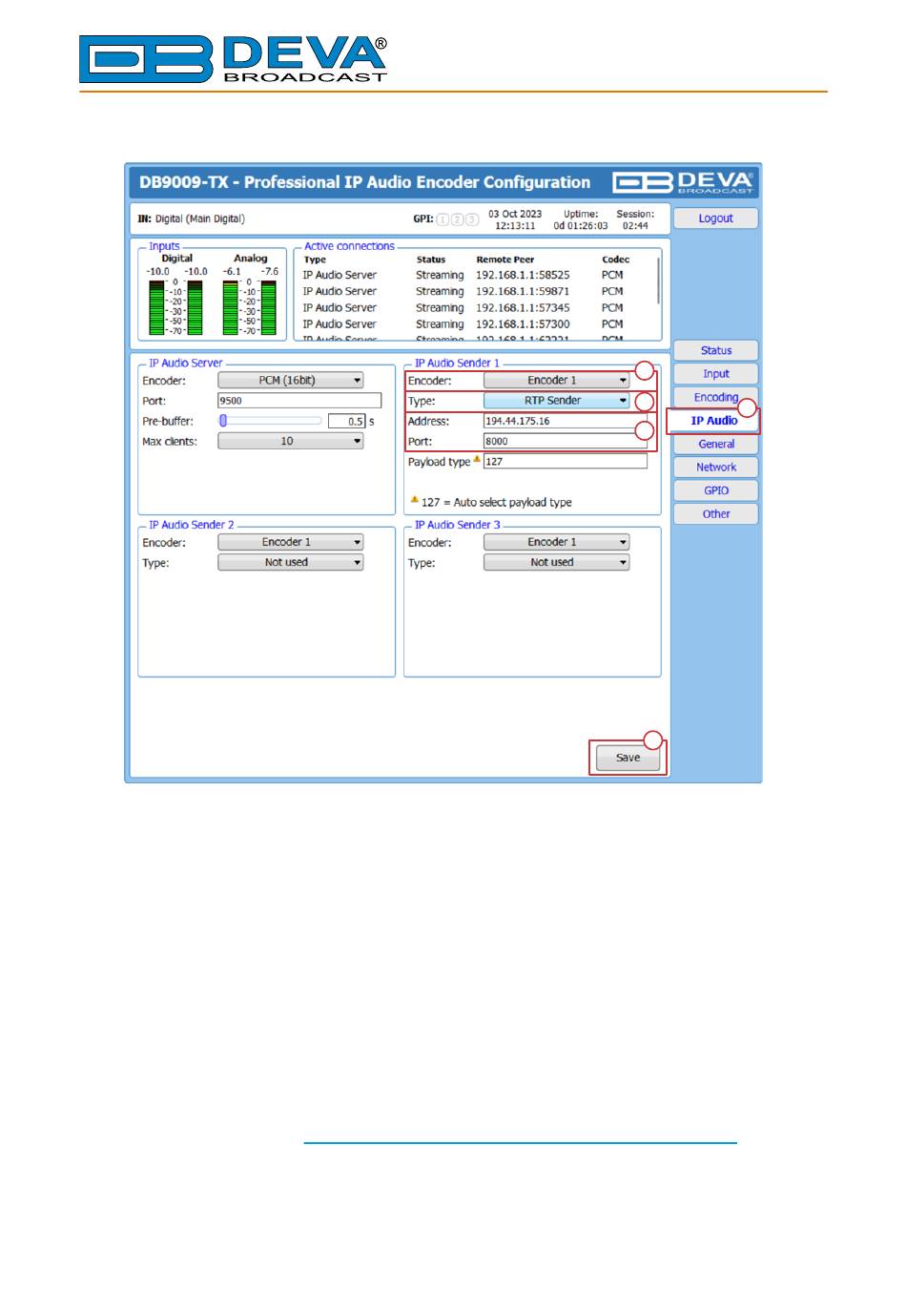Select the connection row with peer 192.168.1.1:58525
Image resolution: width=906 pixels, height=1291 pixels.
pos(477,275)
